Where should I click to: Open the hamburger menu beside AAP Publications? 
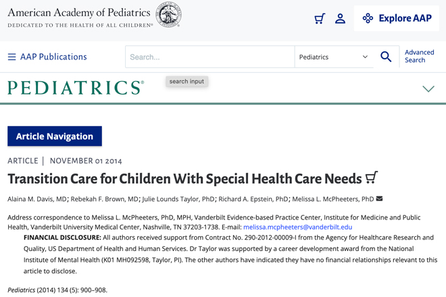(11, 57)
